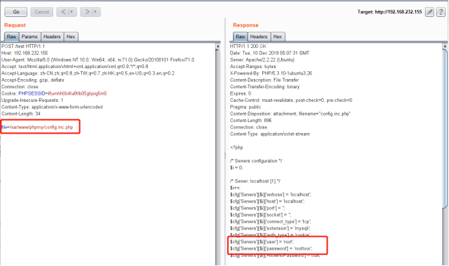Click the Host: 192.168.232.155 line
This screenshot has height=266, width=449.
click(25, 53)
